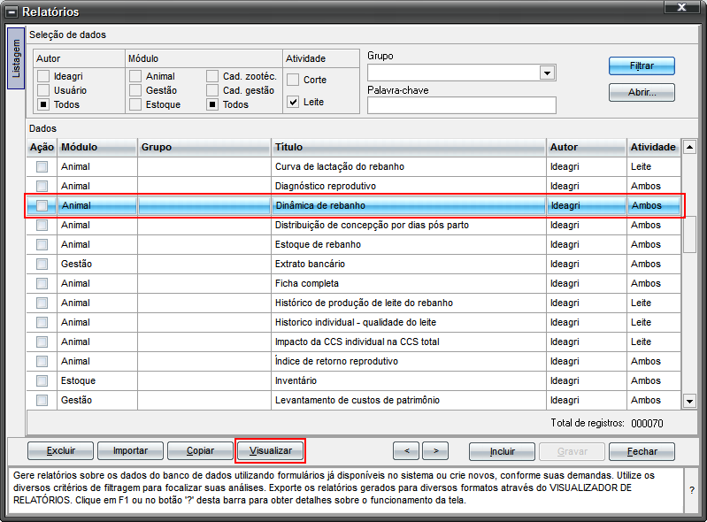Click the Palavra-chave input field

pyautogui.click(x=462, y=105)
